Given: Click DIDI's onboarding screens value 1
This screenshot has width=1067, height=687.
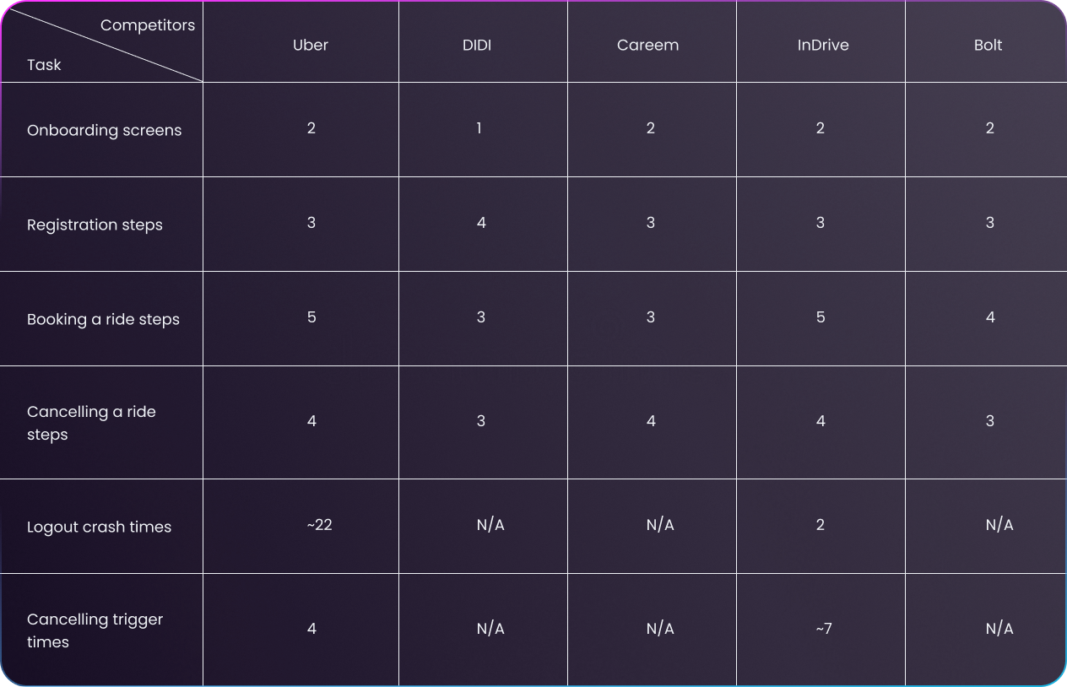Looking at the screenshot, I should [x=479, y=128].
